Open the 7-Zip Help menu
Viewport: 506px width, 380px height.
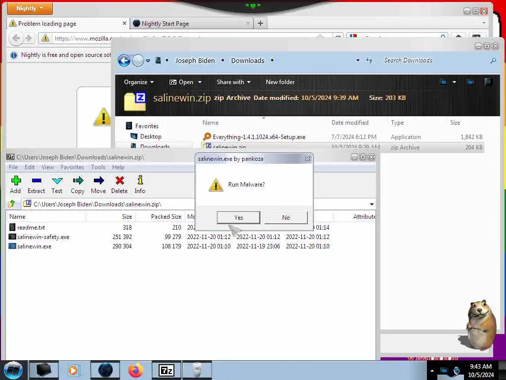[118, 167]
